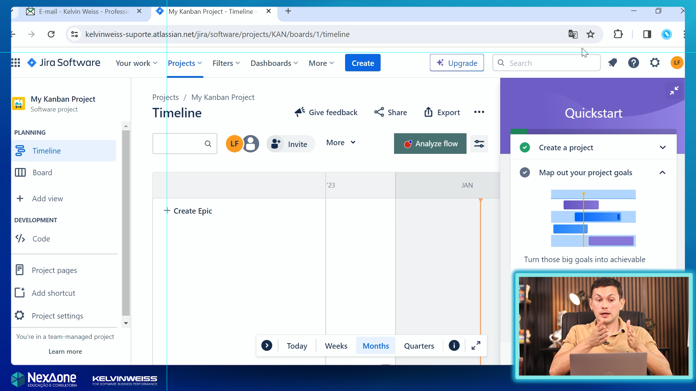This screenshot has width=696, height=391.
Task: Toggle the browser side panel
Action: pos(647,34)
